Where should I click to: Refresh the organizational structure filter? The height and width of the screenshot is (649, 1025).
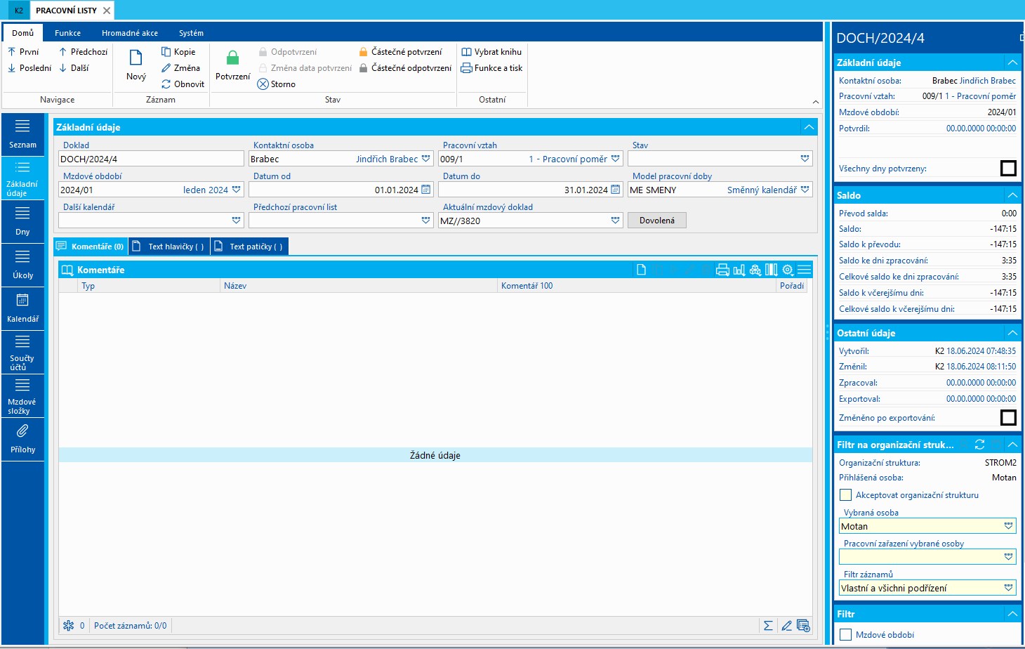pos(979,445)
